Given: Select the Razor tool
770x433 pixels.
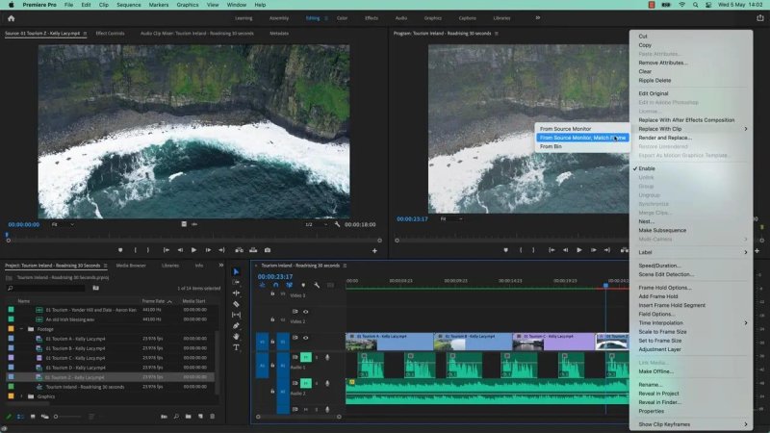Looking at the screenshot, I should coord(236,304).
